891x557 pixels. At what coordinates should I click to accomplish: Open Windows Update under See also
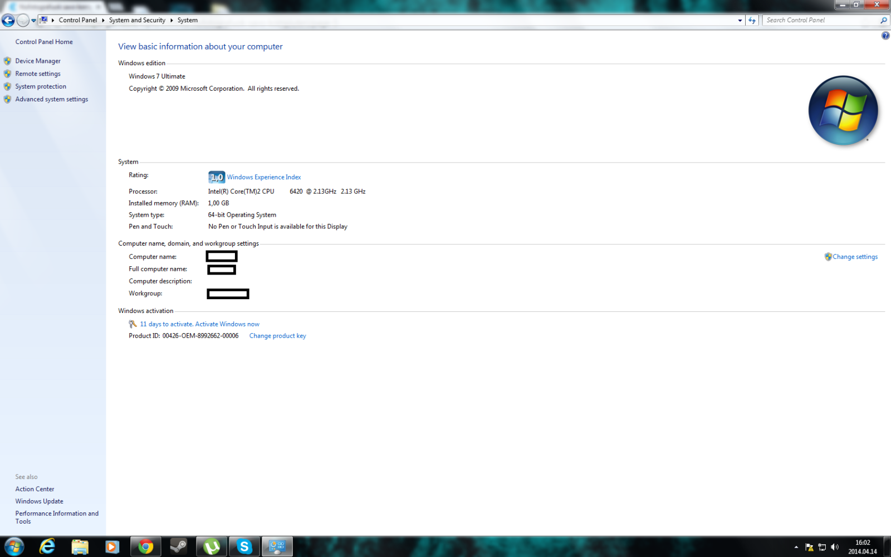39,501
